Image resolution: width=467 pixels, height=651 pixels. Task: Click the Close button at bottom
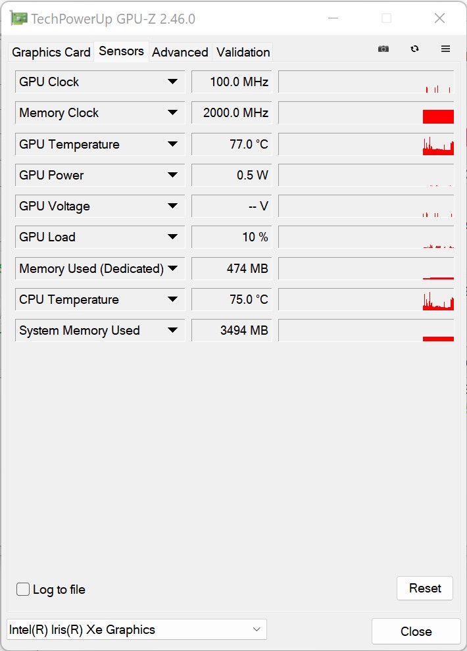tap(416, 631)
